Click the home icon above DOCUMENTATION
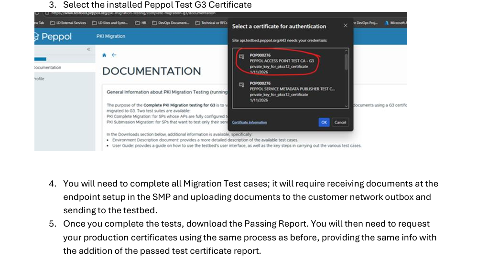Image resolution: width=477 pixels, height=260 pixels. point(104,55)
